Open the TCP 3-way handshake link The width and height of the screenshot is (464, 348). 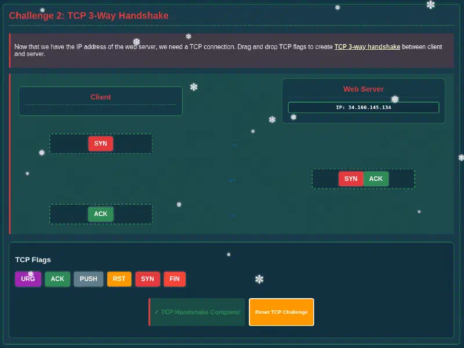click(367, 47)
